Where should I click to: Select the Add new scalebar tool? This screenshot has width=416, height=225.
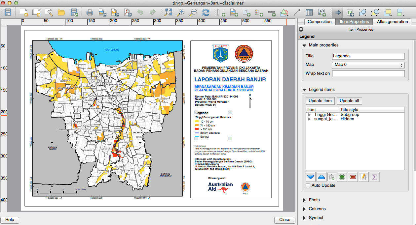coord(272,13)
